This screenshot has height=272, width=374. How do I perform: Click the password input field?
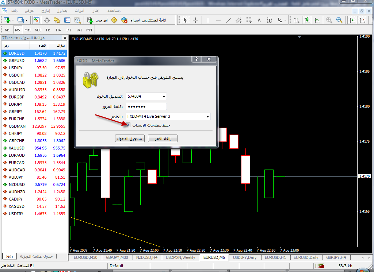[x=146, y=106]
